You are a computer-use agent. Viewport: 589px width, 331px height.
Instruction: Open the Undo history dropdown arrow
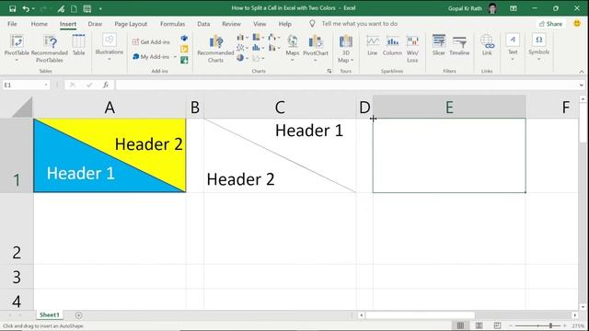coord(33,8)
